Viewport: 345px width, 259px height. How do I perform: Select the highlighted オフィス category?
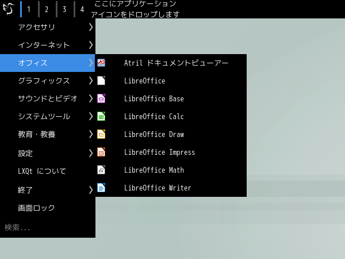[x=48, y=63]
